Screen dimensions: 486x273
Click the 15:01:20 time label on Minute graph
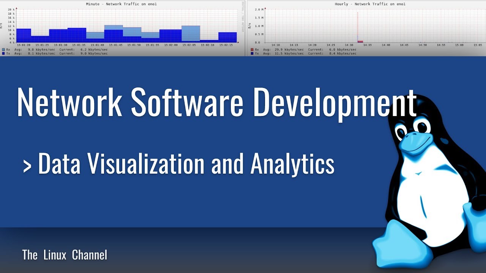point(24,45)
